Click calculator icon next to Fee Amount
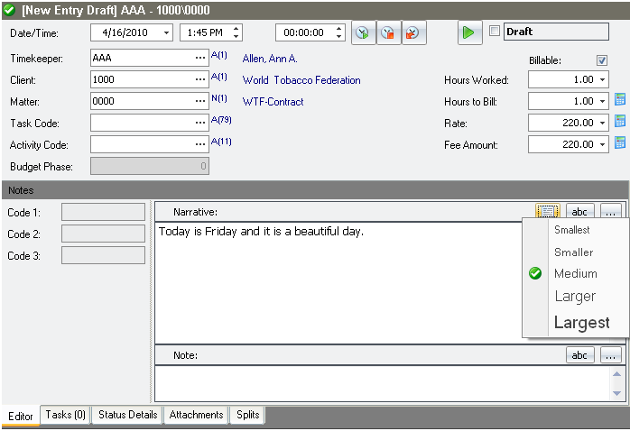Image resolution: width=630 pixels, height=431 pixels. pos(620,142)
